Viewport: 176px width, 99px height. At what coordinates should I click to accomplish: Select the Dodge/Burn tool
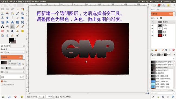coord(18,36)
